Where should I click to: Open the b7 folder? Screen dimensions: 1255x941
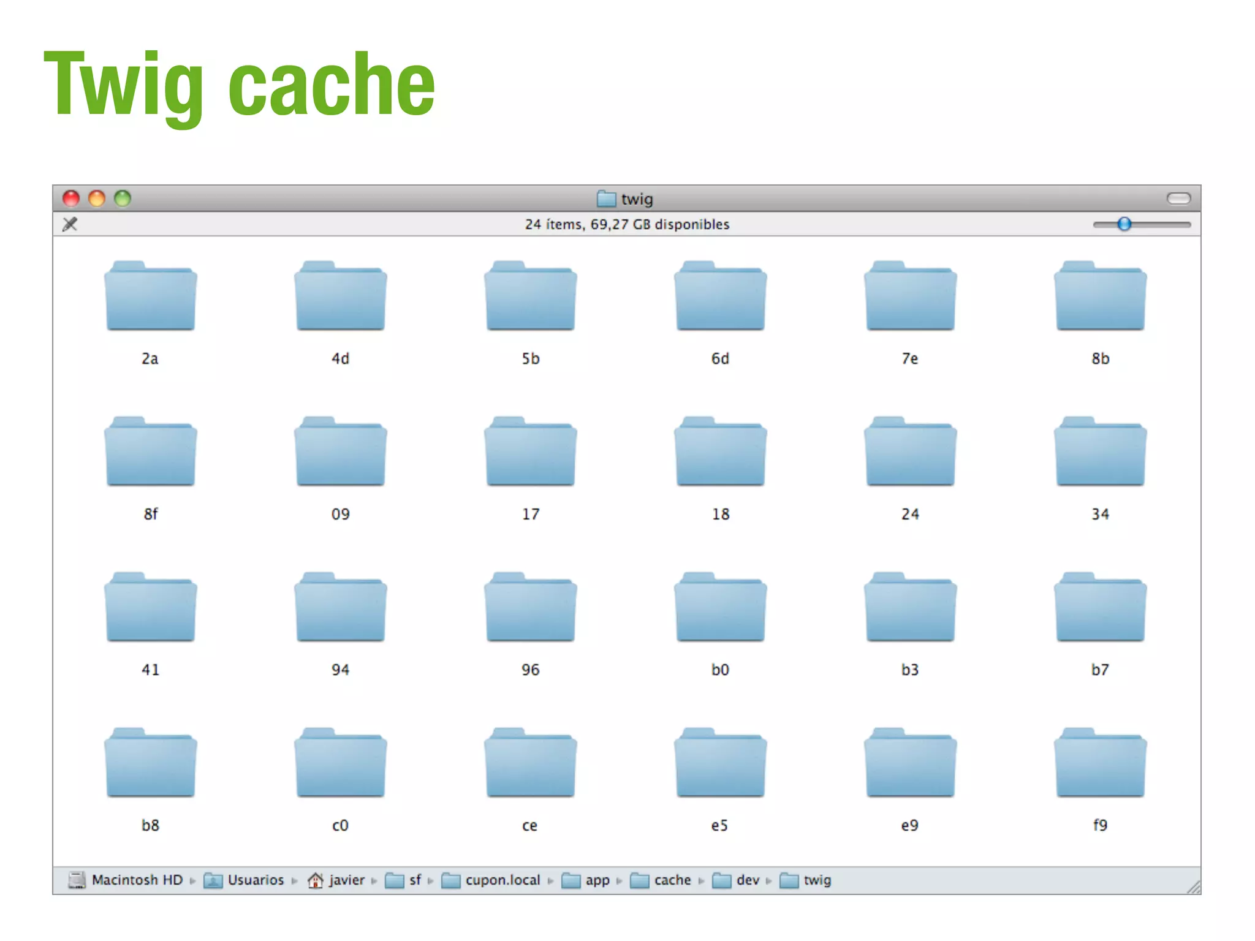tap(1101, 607)
